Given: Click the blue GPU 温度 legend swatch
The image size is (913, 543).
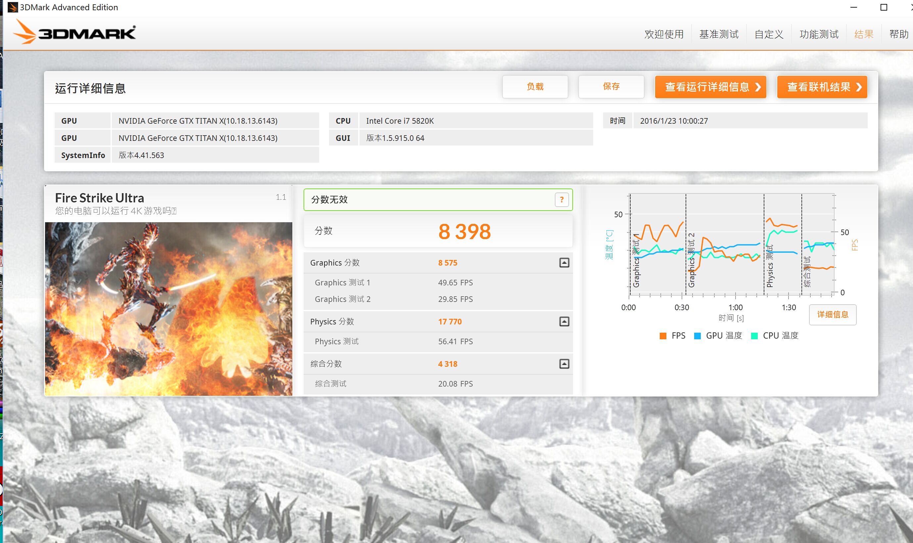Looking at the screenshot, I should (x=697, y=336).
